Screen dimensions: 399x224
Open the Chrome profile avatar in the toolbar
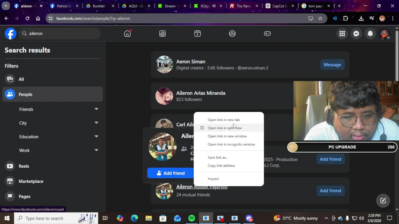coord(382,18)
